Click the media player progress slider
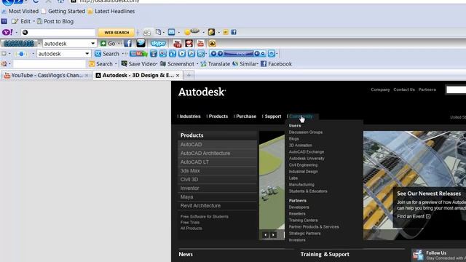Image resolution: width=466 pixels, height=262 pixels. pyautogui.click(x=238, y=54)
